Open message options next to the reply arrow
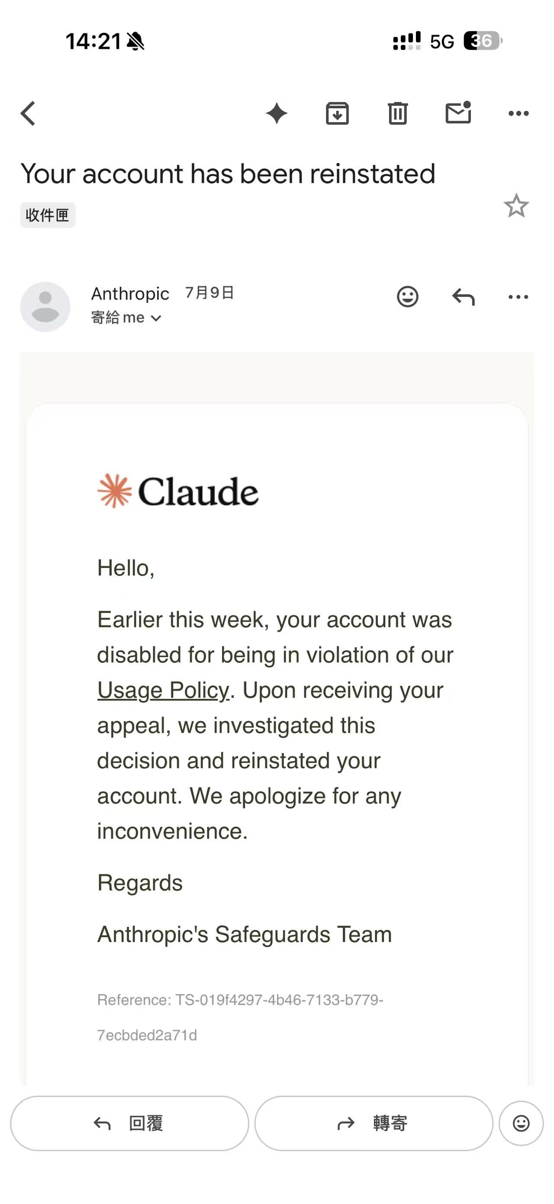The width and height of the screenshot is (554, 1204). [x=519, y=297]
